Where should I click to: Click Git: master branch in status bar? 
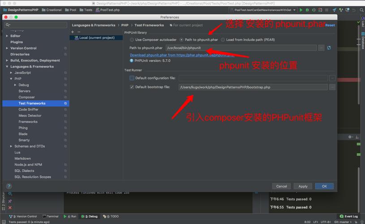point(343,222)
